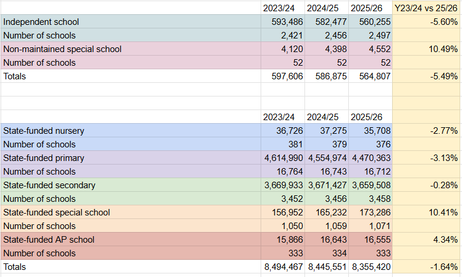Click the 3,458 cell
Screen dimensions: 462x277
point(370,199)
